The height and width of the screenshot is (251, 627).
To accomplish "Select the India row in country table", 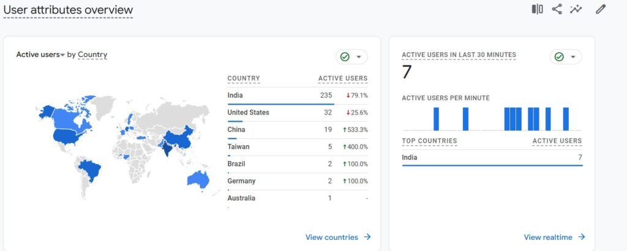I will tap(297, 96).
